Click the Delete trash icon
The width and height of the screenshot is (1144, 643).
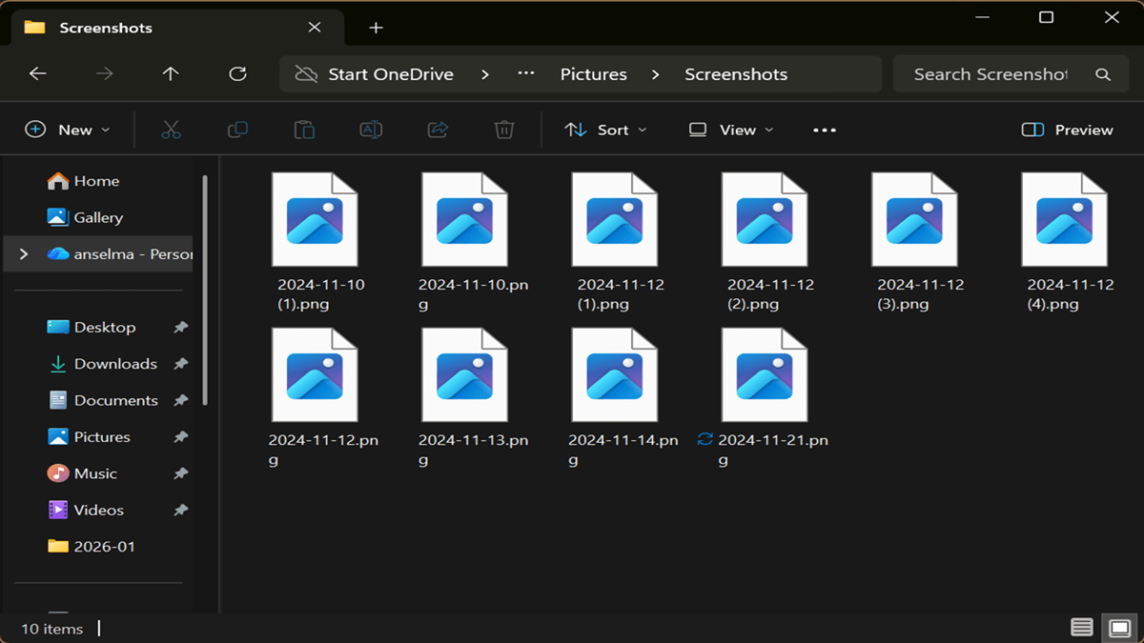(x=504, y=130)
